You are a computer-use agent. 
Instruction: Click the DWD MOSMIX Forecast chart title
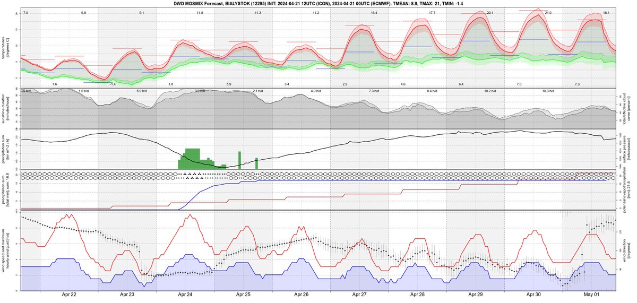point(318,3)
